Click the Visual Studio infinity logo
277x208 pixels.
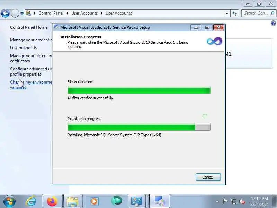tap(214, 41)
